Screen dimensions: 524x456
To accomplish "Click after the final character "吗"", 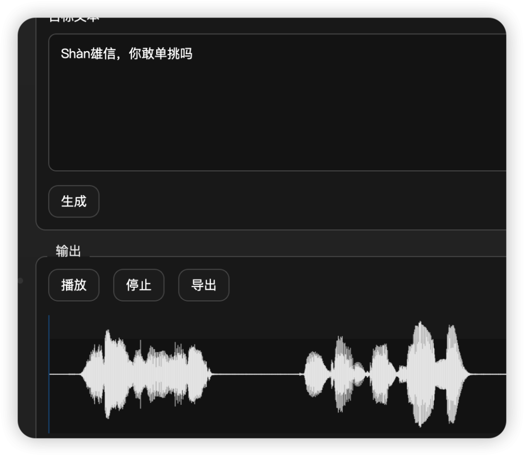I will [193, 54].
